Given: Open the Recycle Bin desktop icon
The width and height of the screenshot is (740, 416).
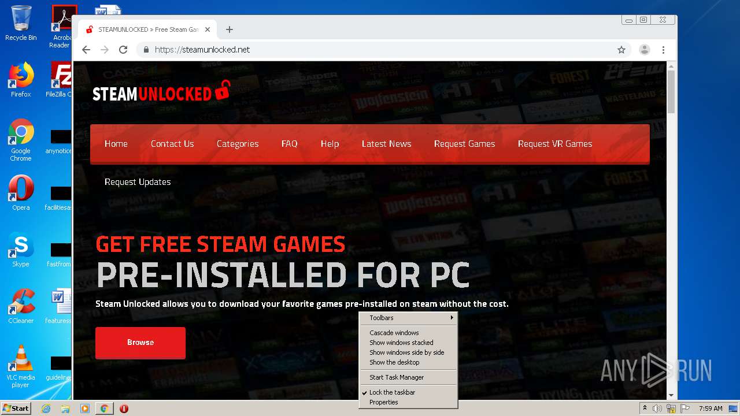Looking at the screenshot, I should [21, 23].
